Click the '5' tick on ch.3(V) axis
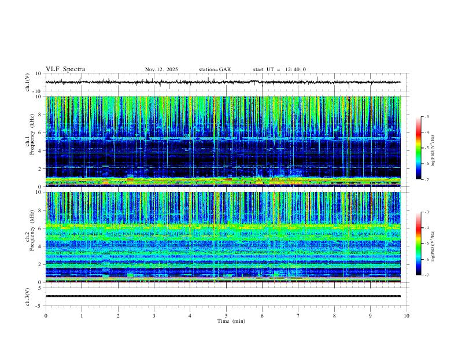Screen dimensions: 458x354 click(40, 287)
